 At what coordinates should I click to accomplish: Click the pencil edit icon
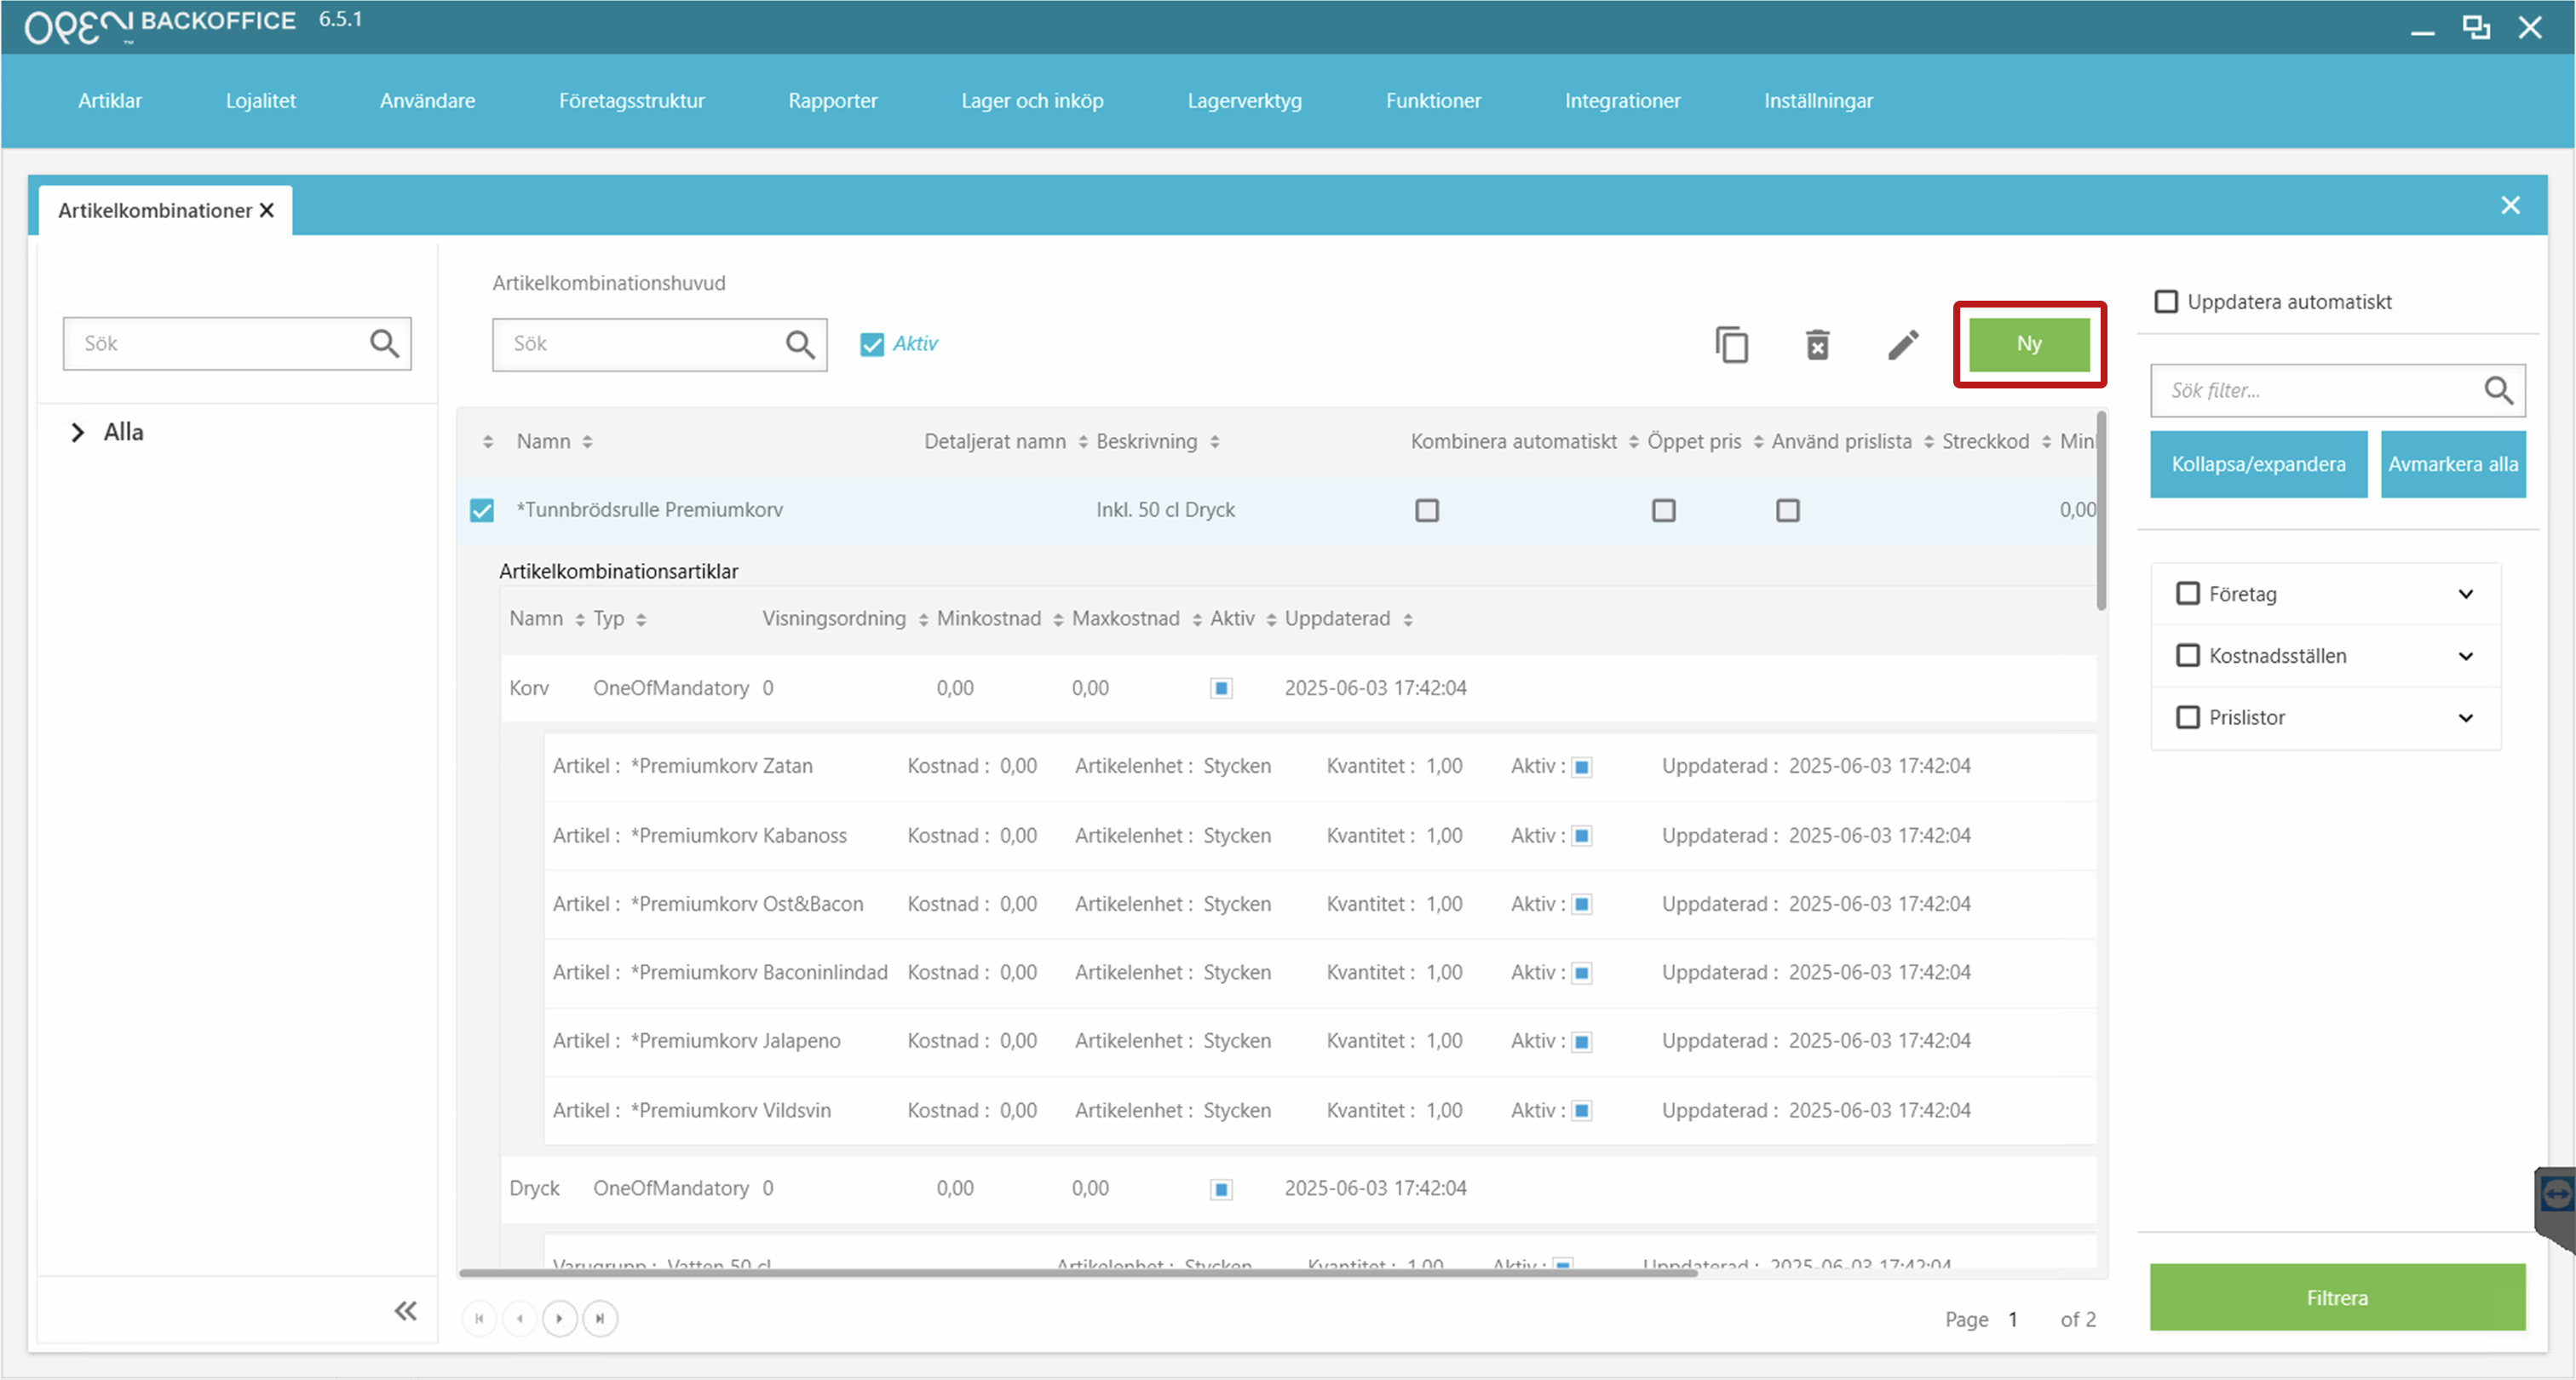[x=1902, y=345]
